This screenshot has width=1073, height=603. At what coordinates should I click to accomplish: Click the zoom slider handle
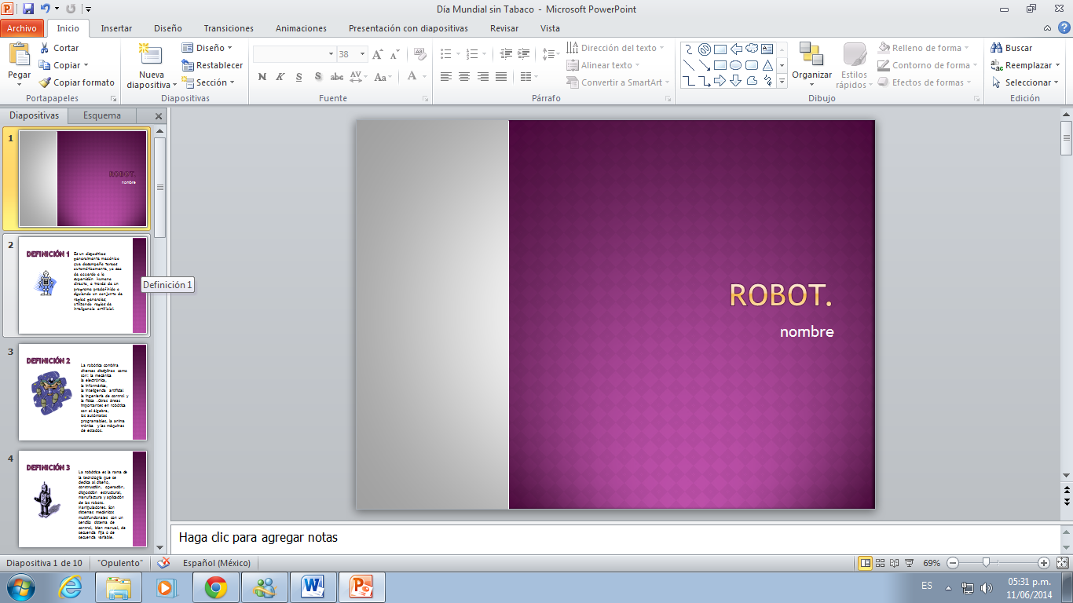click(986, 563)
